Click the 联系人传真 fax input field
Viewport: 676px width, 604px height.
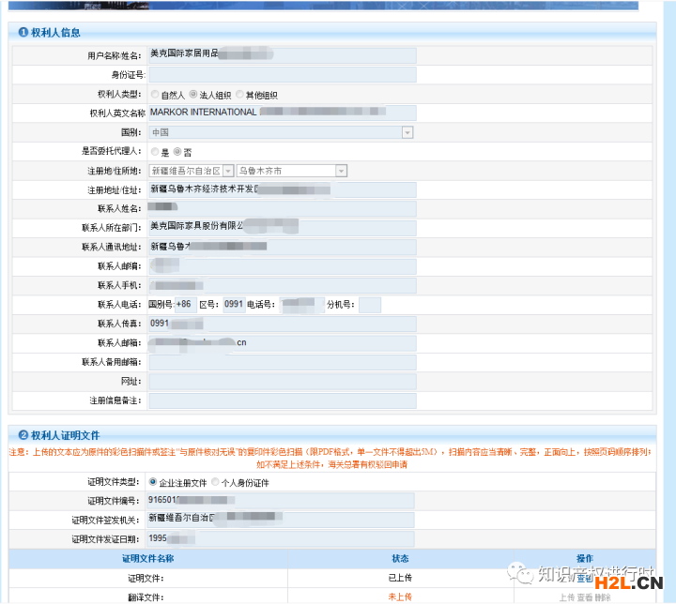coord(281,324)
